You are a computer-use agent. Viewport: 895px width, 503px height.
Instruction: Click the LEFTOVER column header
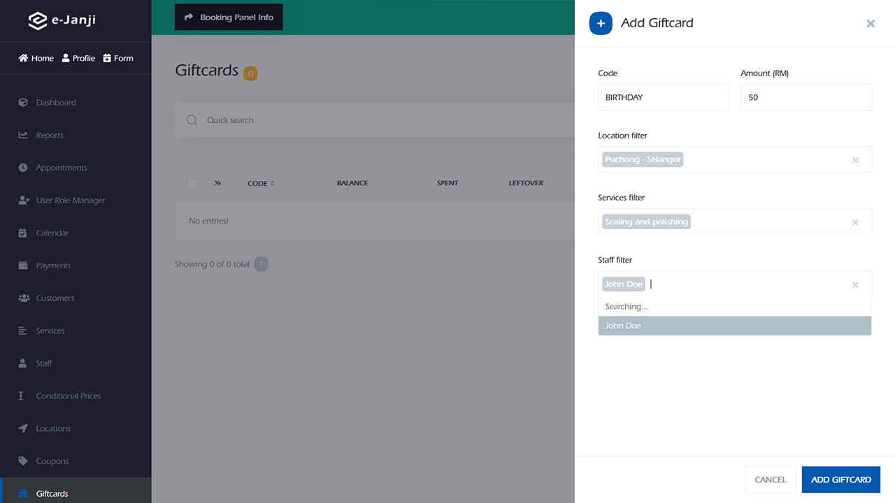coord(526,183)
